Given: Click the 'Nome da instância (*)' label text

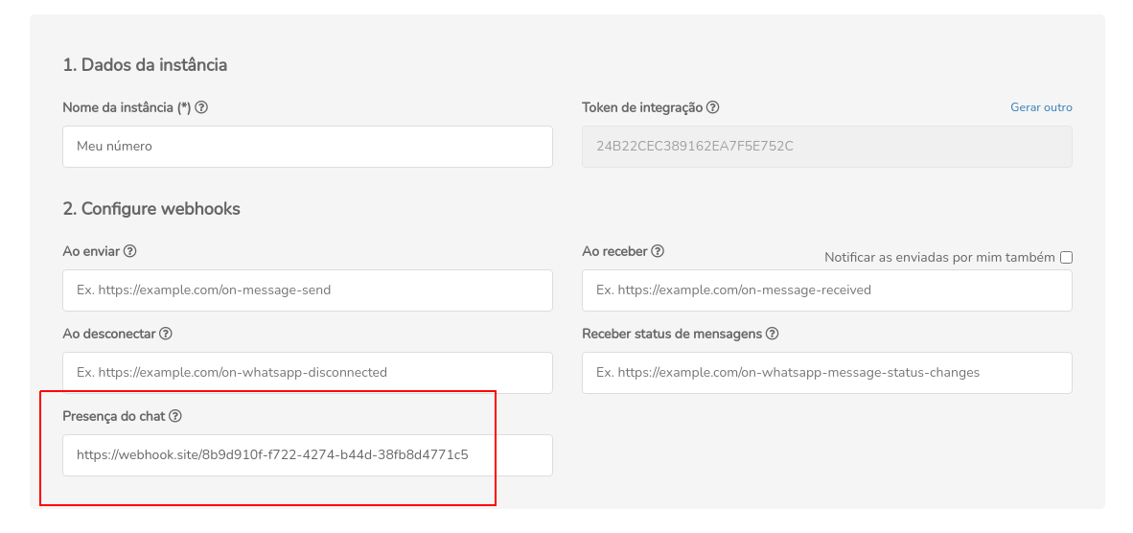Looking at the screenshot, I should click(x=127, y=107).
